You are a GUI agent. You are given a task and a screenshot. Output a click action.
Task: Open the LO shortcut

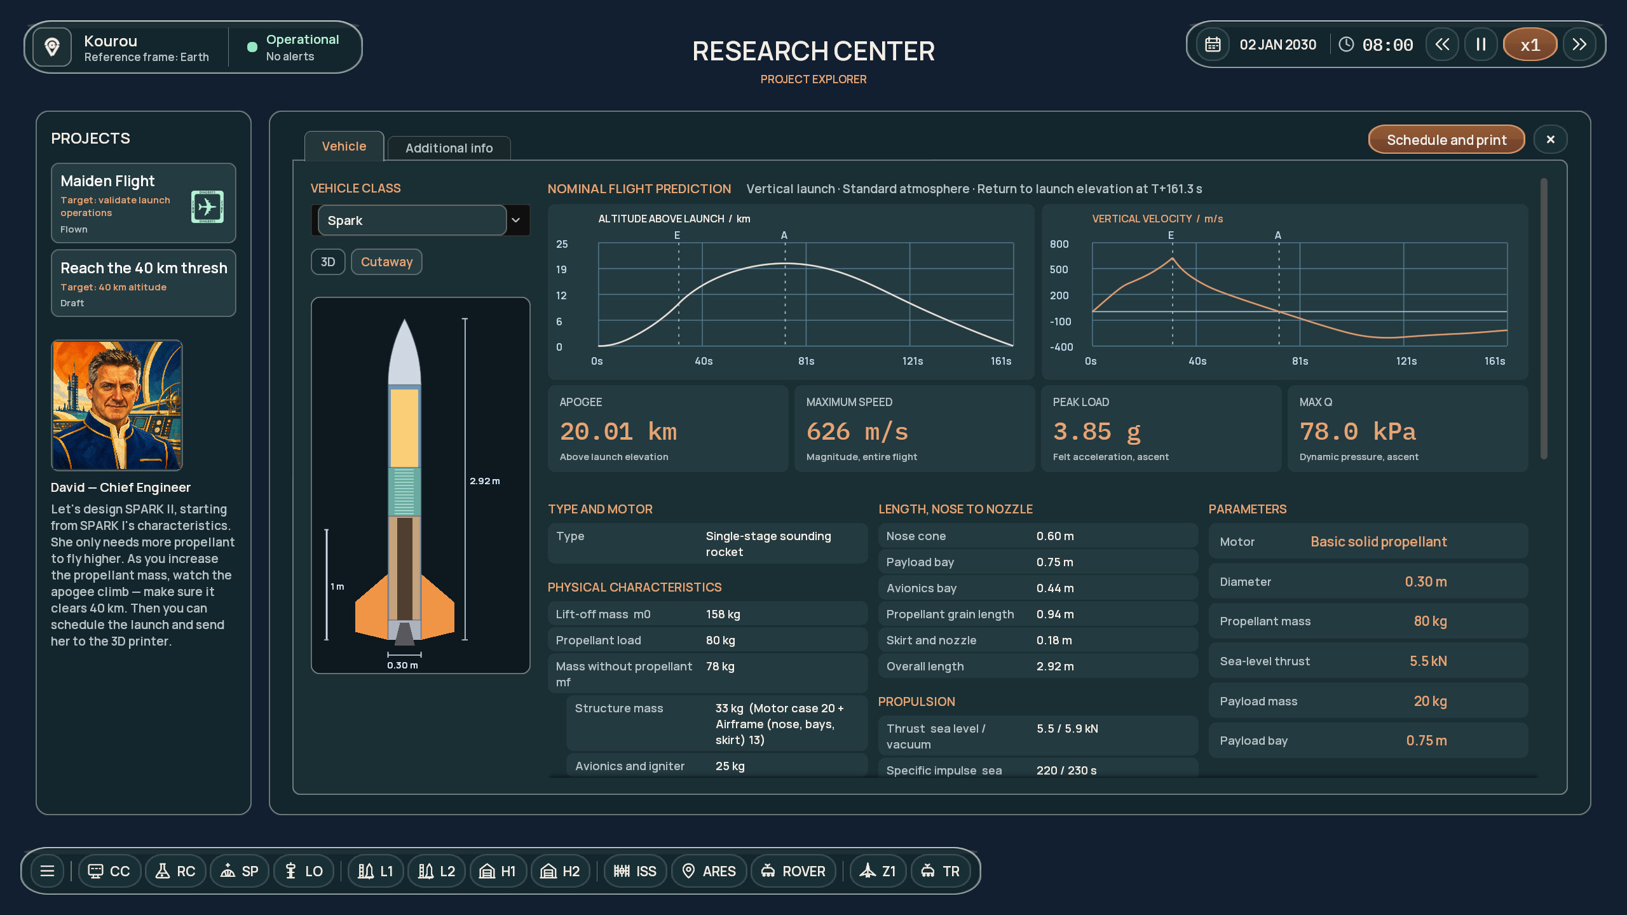304,871
